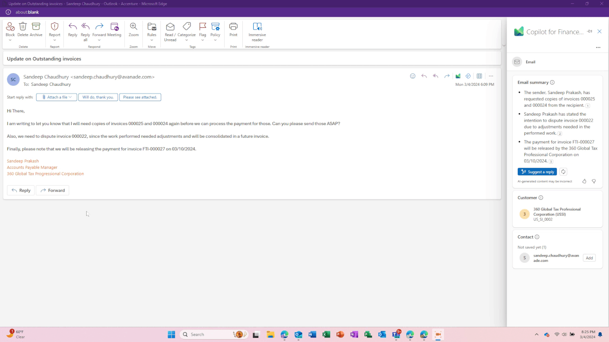Image resolution: width=609 pixels, height=342 pixels.
Task: React with the emoji smiley icon
Action: (413, 76)
